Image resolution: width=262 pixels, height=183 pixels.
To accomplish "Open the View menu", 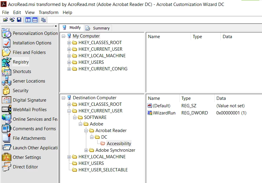I will click(30, 13).
